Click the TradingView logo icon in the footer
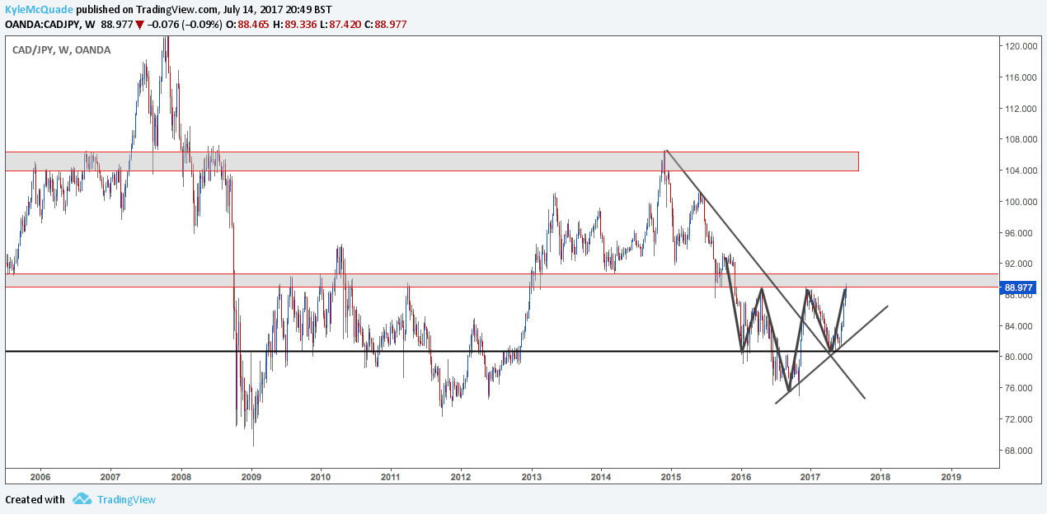This screenshot has width=1047, height=514. click(82, 499)
